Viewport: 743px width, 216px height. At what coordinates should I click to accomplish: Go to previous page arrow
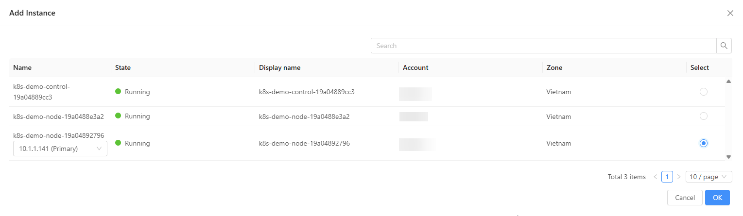click(x=655, y=177)
